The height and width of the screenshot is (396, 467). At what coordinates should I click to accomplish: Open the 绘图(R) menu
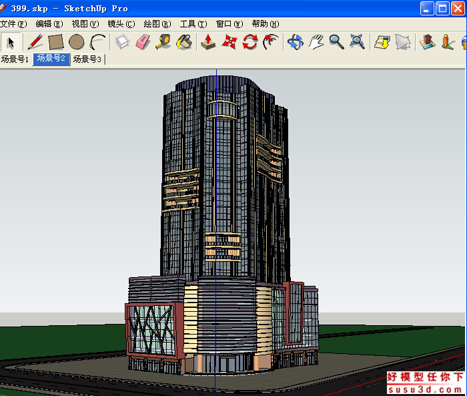point(157,24)
